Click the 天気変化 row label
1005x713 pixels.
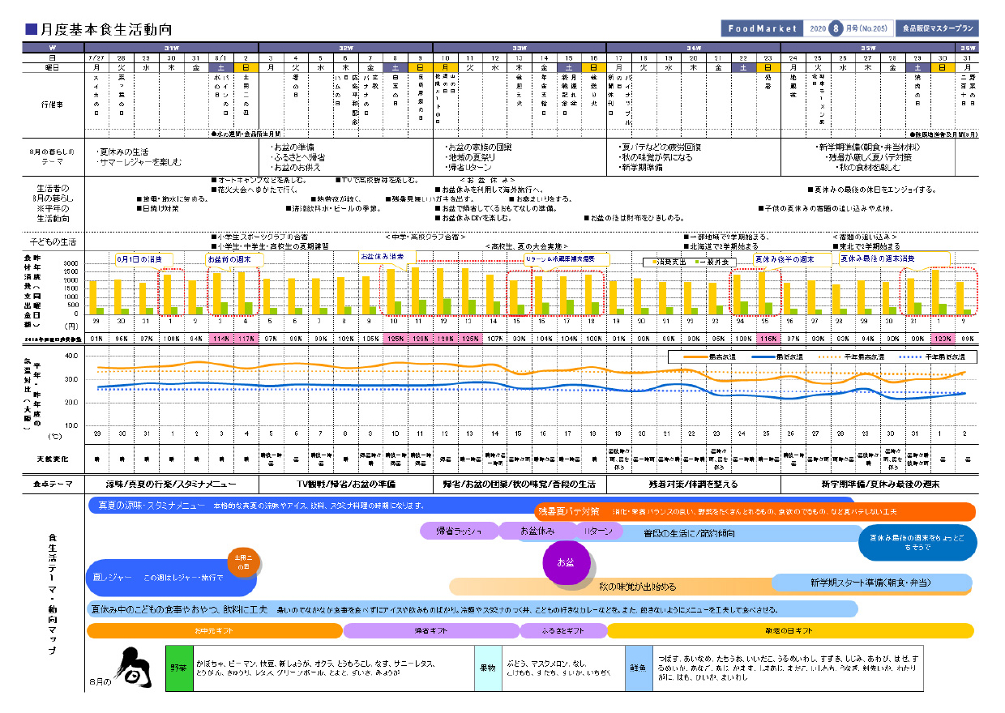click(54, 459)
